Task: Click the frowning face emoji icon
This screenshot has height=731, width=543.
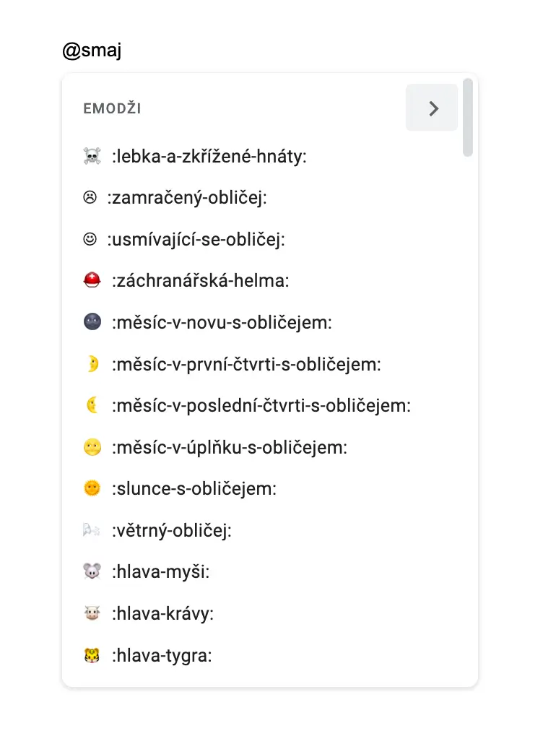Action: [90, 198]
